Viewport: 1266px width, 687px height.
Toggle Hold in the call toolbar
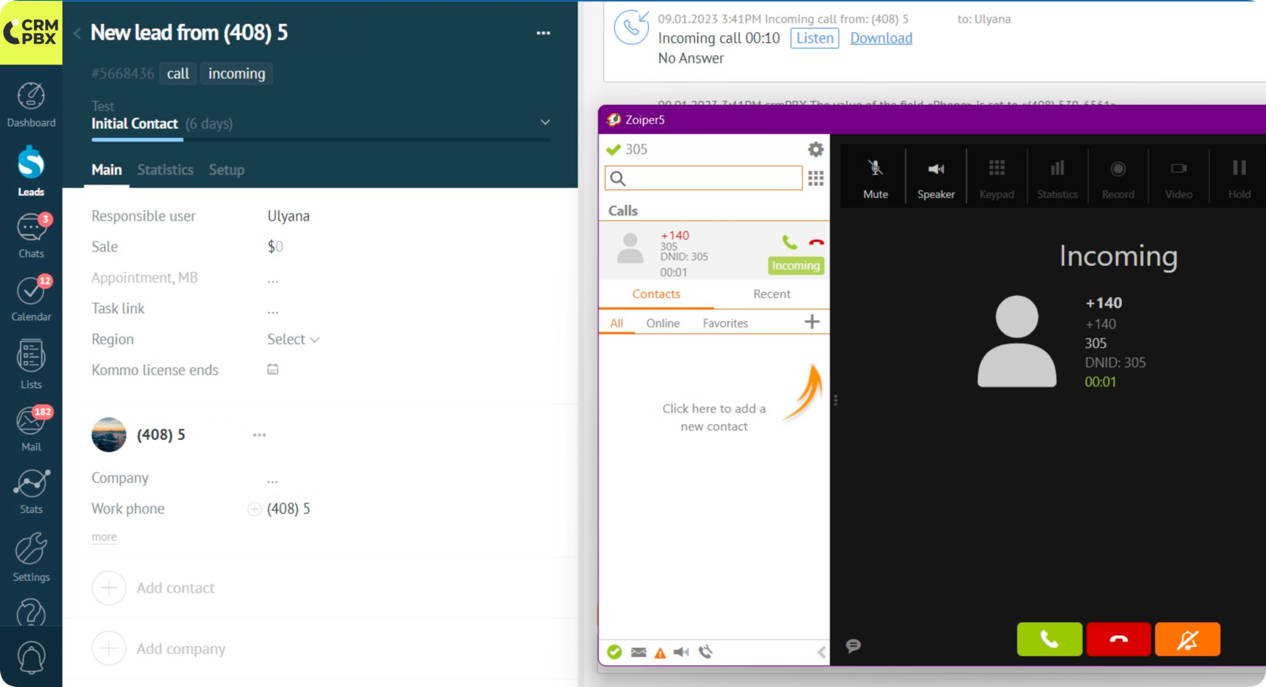click(1239, 178)
